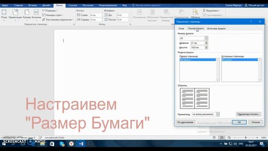Click the Первая страница list scrollbar
Screen dimensions: 268x151
(218, 70)
